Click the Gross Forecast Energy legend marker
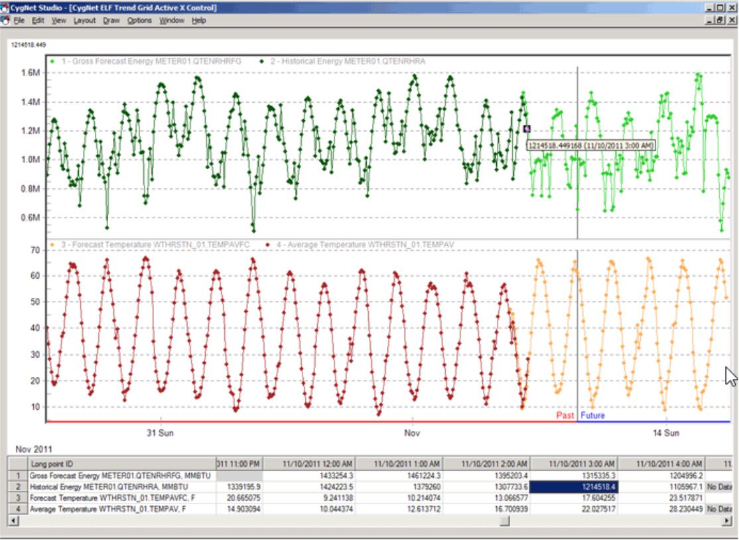This screenshot has width=739, height=540. point(52,61)
